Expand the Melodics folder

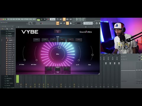[8, 79]
